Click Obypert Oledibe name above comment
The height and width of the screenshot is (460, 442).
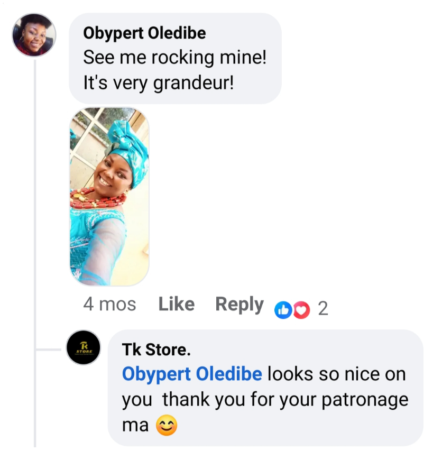(x=144, y=33)
